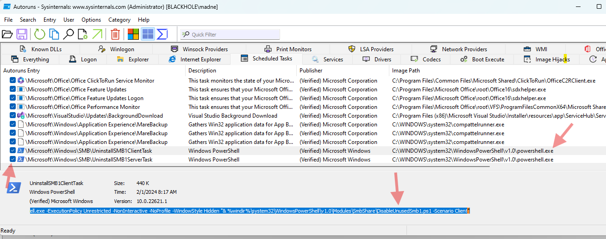The width and height of the screenshot is (606, 239).
Task: Open the Options menu
Action: tap(91, 20)
